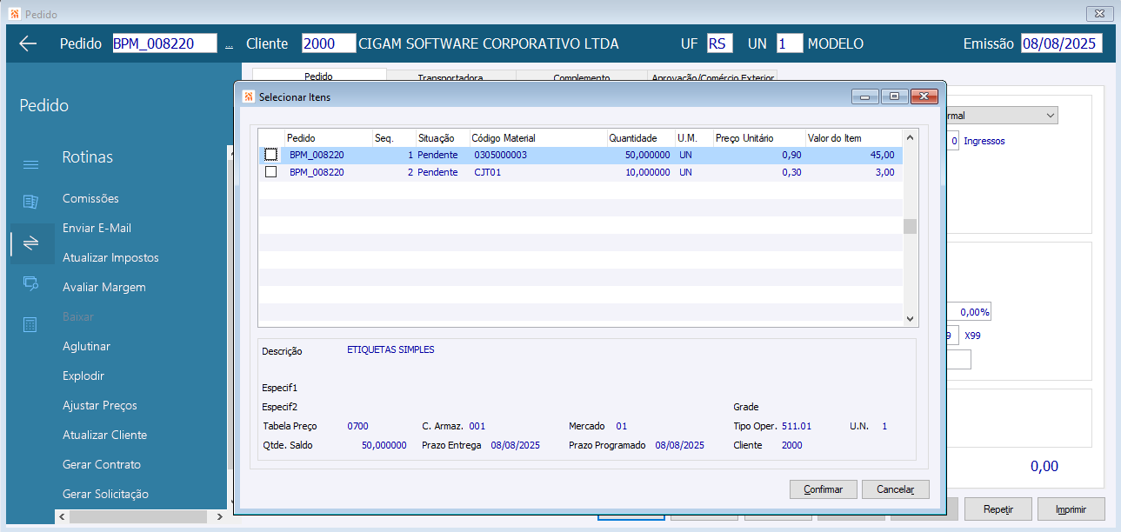Click the document pages sidebar icon

pos(30,202)
